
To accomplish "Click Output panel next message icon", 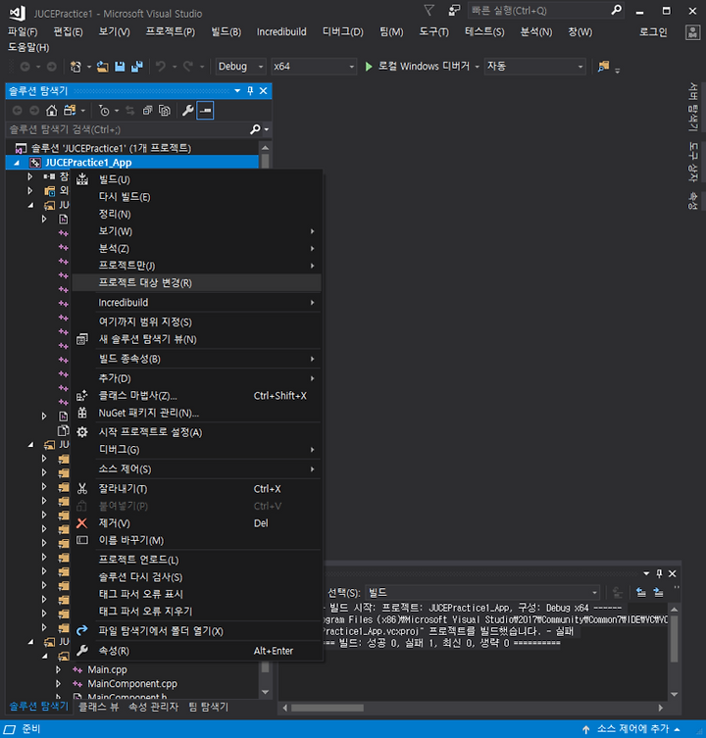I will (x=658, y=592).
